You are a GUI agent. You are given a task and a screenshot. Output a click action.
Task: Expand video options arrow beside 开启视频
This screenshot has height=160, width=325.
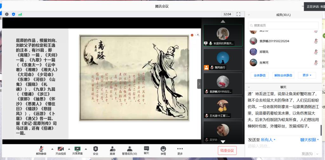pyautogui.click(x=69, y=149)
